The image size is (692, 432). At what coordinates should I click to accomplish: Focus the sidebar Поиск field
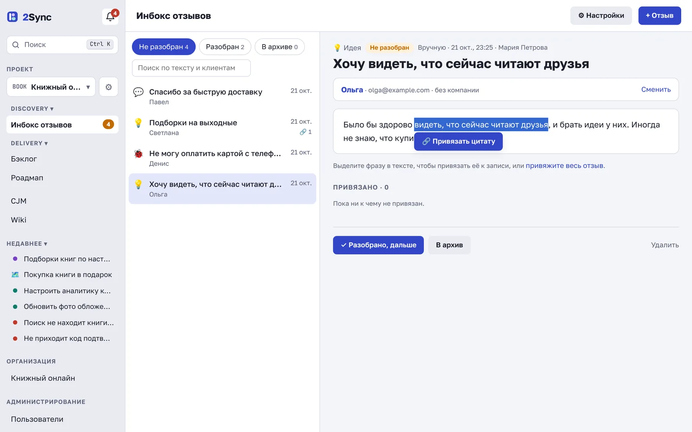click(62, 44)
